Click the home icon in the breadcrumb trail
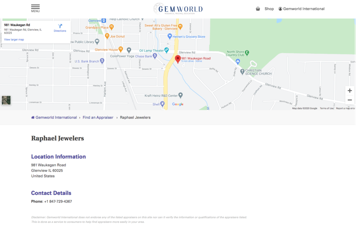Screen dimensions: 356x237 pyautogui.click(x=32, y=117)
